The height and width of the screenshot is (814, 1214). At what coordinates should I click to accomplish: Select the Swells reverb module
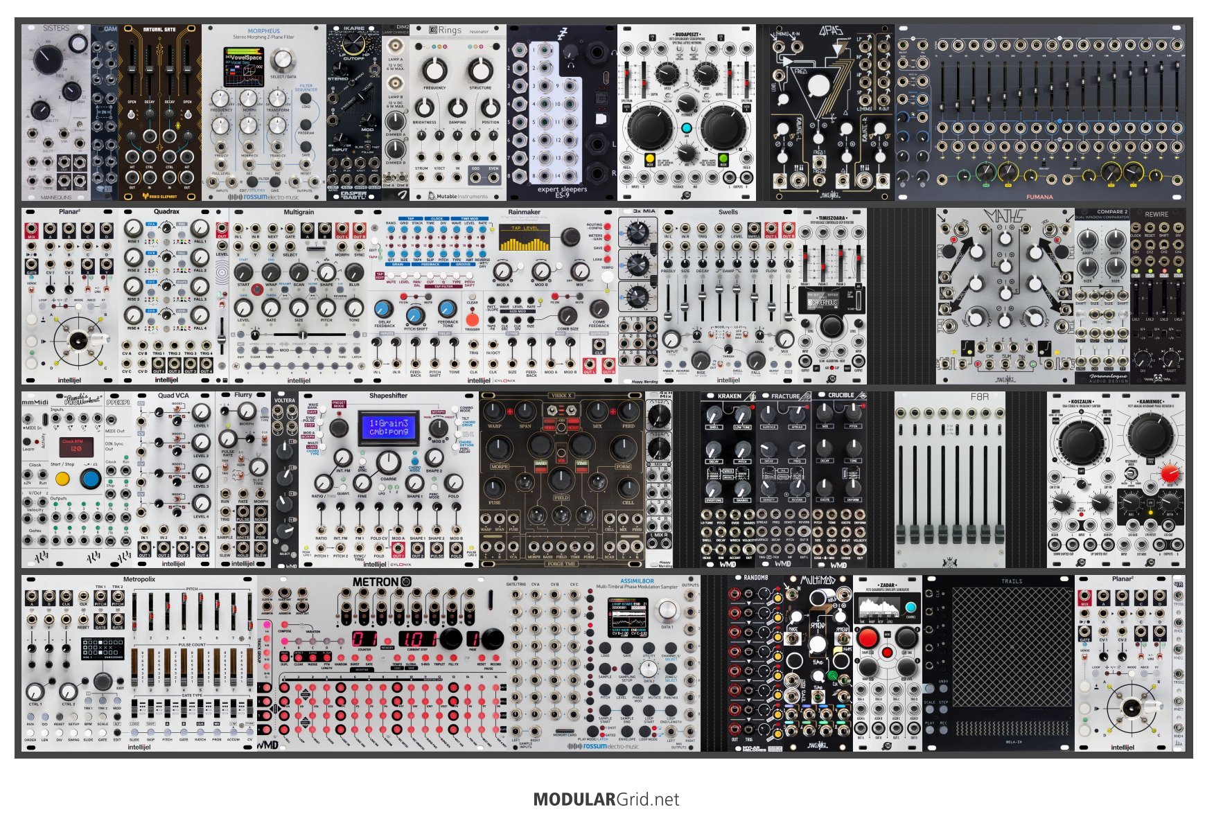pyautogui.click(x=728, y=296)
